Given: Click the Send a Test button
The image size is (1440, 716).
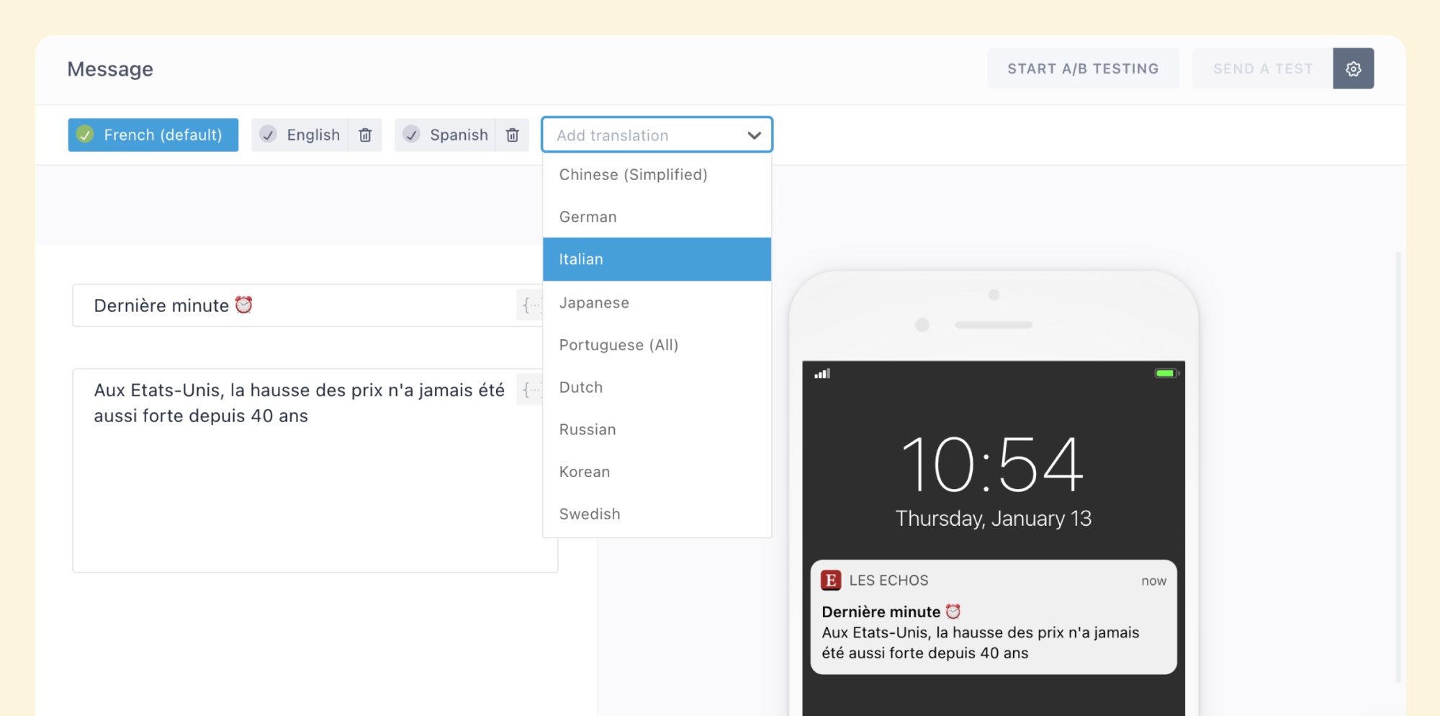Looking at the screenshot, I should click(x=1263, y=68).
